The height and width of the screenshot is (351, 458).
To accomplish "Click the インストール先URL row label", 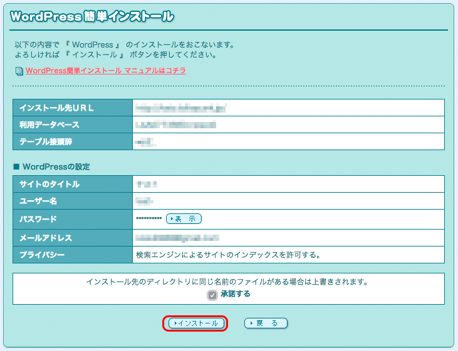I will tap(56, 108).
